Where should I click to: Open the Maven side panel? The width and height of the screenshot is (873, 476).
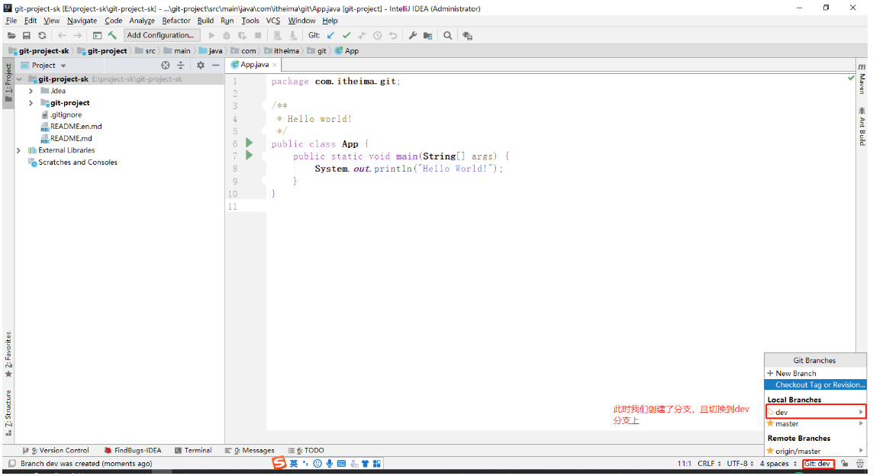[x=862, y=79]
